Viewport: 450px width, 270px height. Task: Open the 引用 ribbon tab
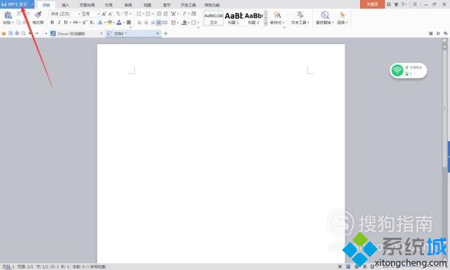point(108,5)
